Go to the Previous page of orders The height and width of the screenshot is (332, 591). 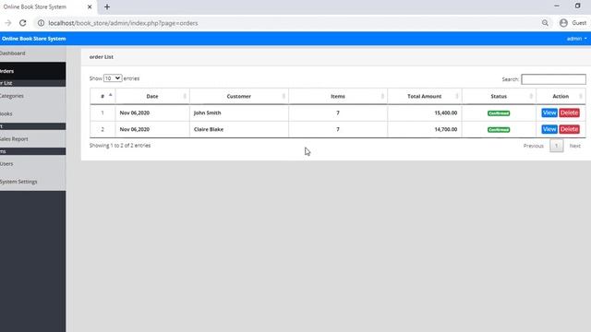click(534, 146)
